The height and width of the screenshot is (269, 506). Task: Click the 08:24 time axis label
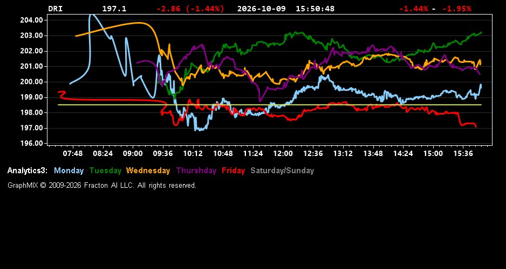coord(102,153)
